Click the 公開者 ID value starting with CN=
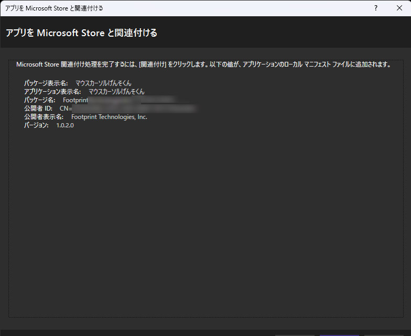Image resolution: width=411 pixels, height=336 pixels. (x=128, y=109)
